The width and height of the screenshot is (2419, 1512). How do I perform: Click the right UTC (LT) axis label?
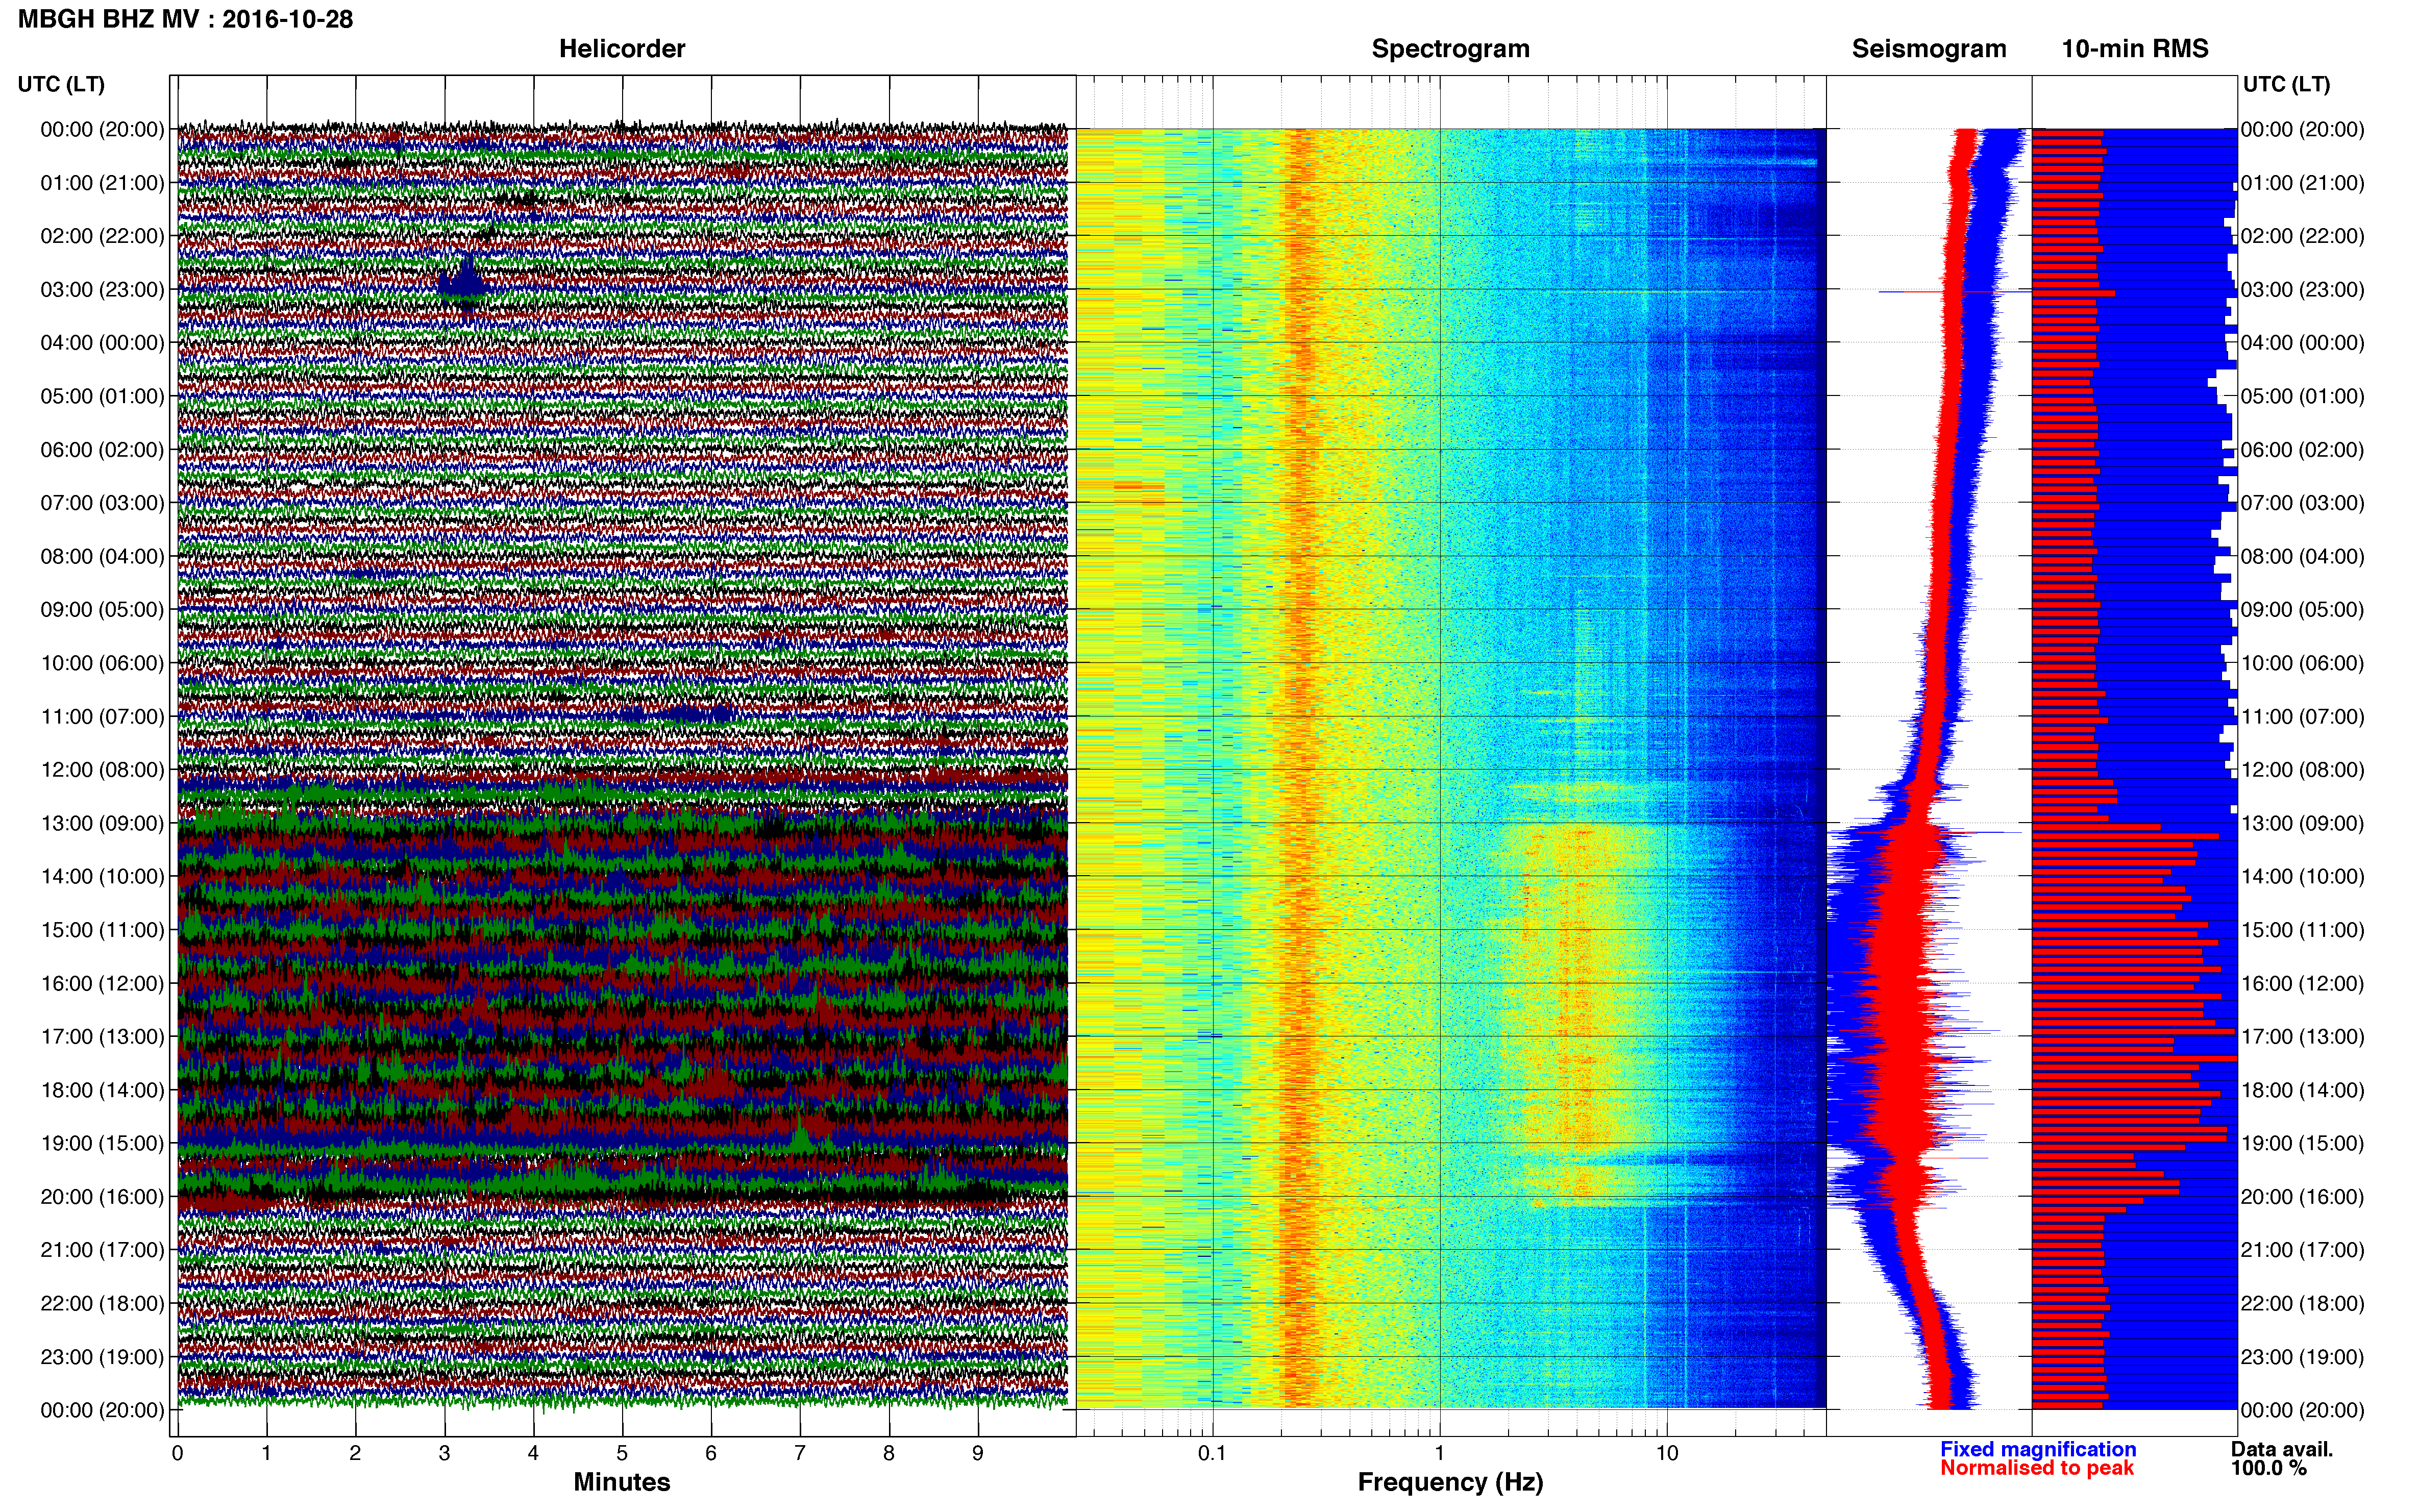click(2286, 84)
